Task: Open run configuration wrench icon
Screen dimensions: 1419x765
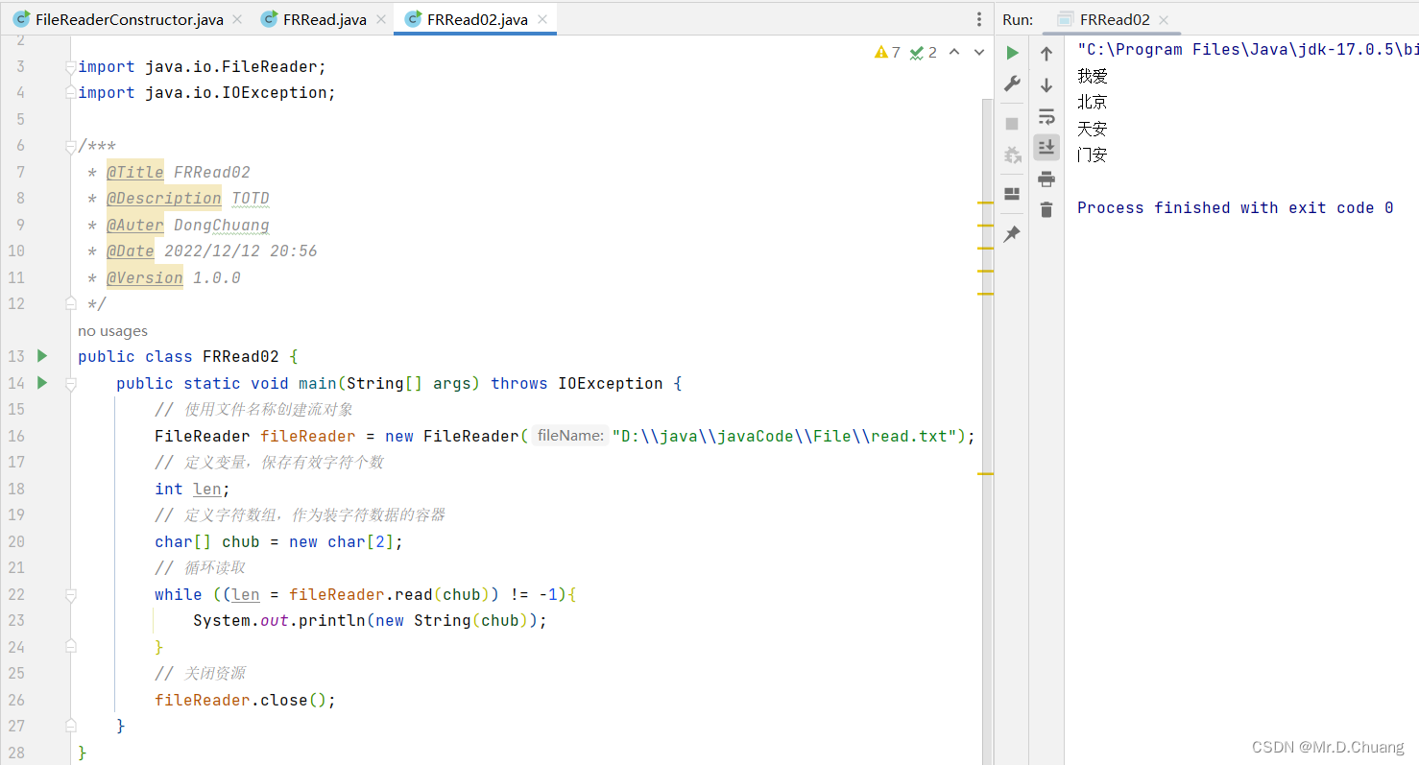Action: tap(1012, 84)
